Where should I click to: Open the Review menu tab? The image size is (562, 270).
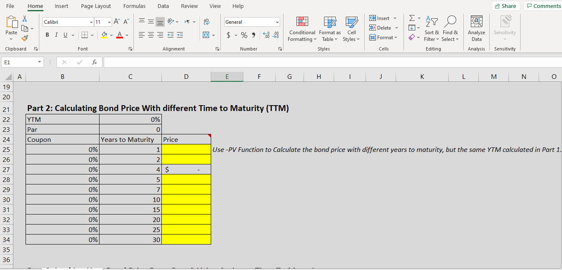click(x=189, y=6)
